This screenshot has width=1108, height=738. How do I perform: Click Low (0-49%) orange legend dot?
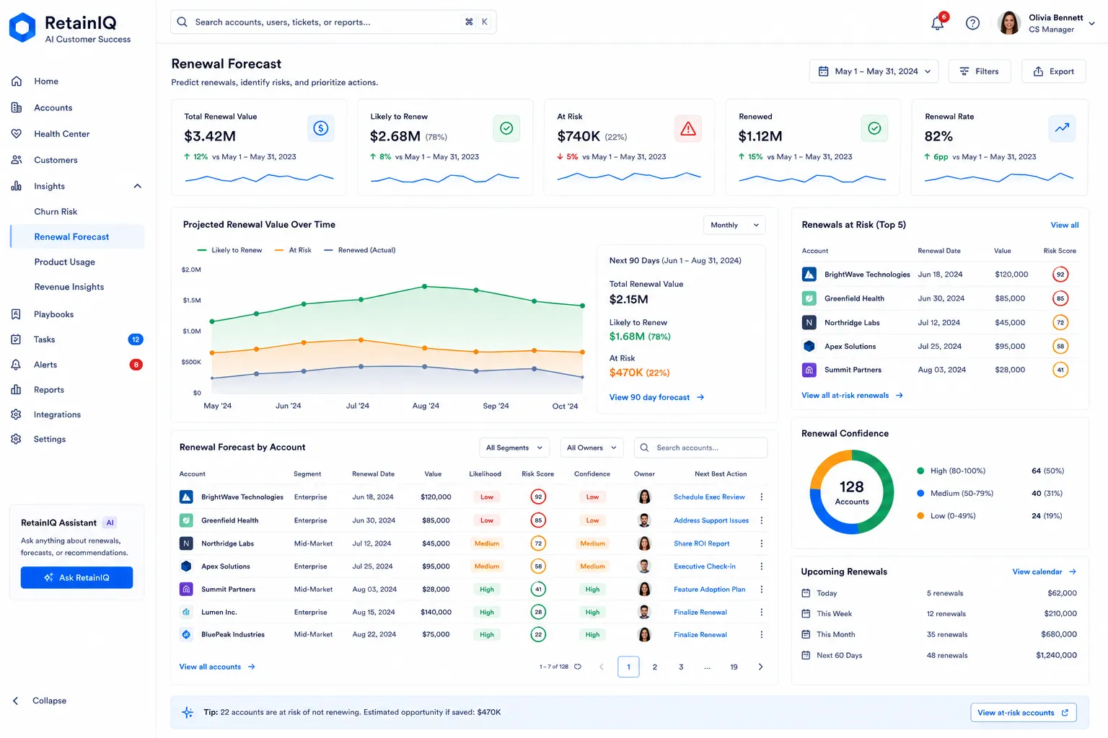pyautogui.click(x=920, y=516)
